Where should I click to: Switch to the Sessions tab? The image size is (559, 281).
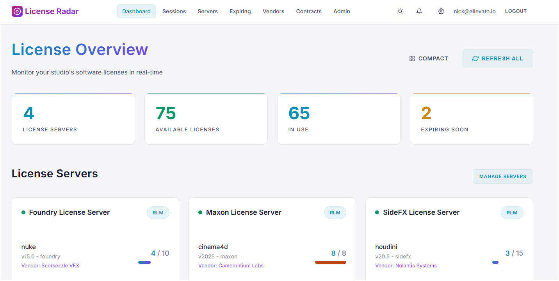174,11
